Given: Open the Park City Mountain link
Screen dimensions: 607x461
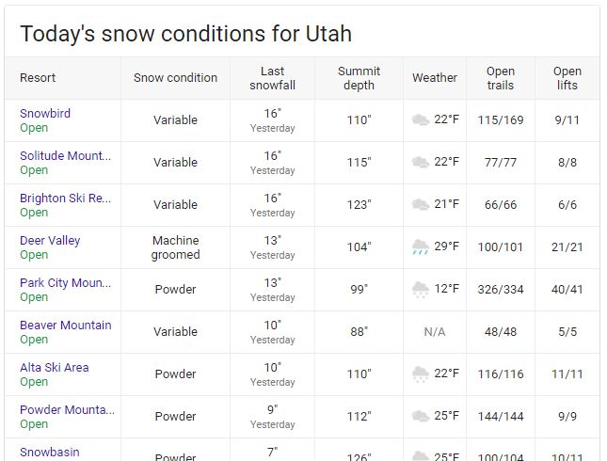Looking at the screenshot, I should pos(66,283).
